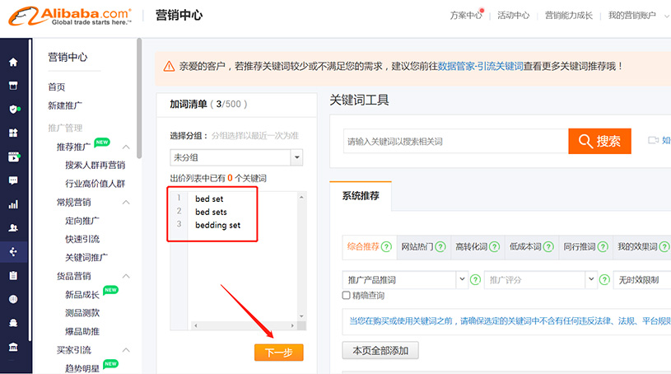Switch to the 系统推荐 tab
Screen dimensions: 671x374
(361, 196)
